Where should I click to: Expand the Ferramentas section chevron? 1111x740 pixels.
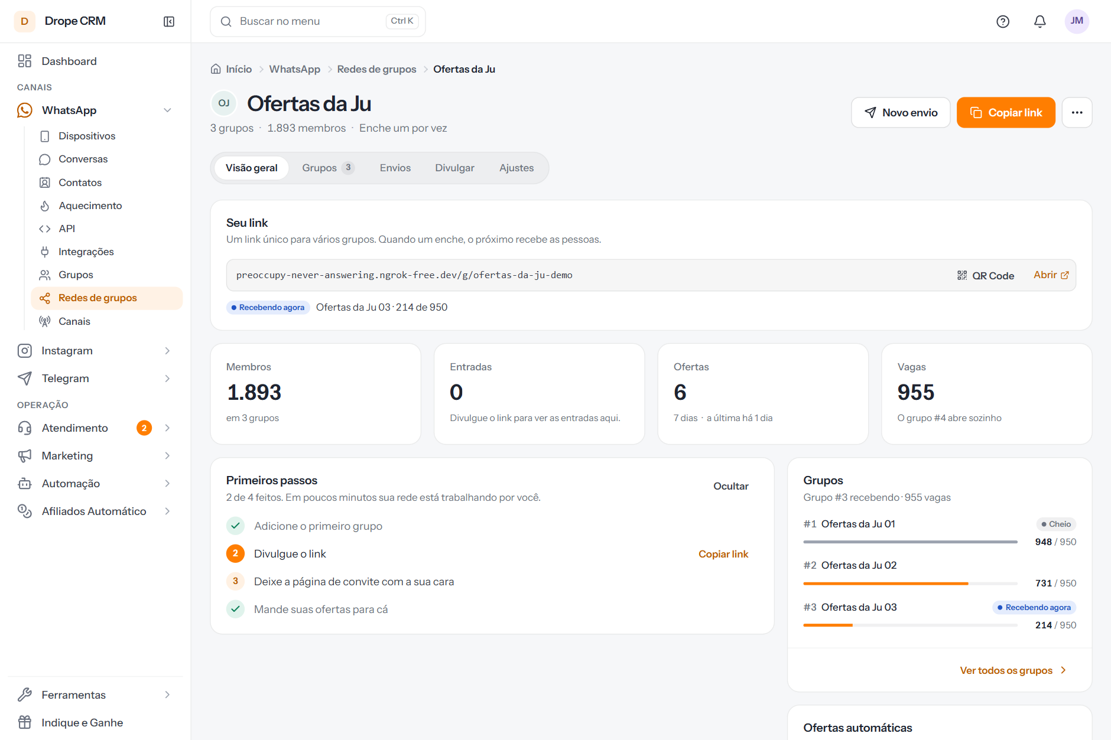click(x=167, y=695)
